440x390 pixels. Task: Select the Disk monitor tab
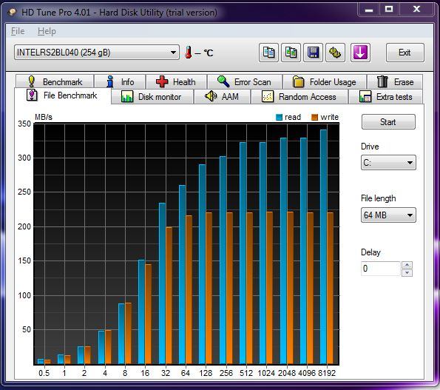[x=152, y=97]
